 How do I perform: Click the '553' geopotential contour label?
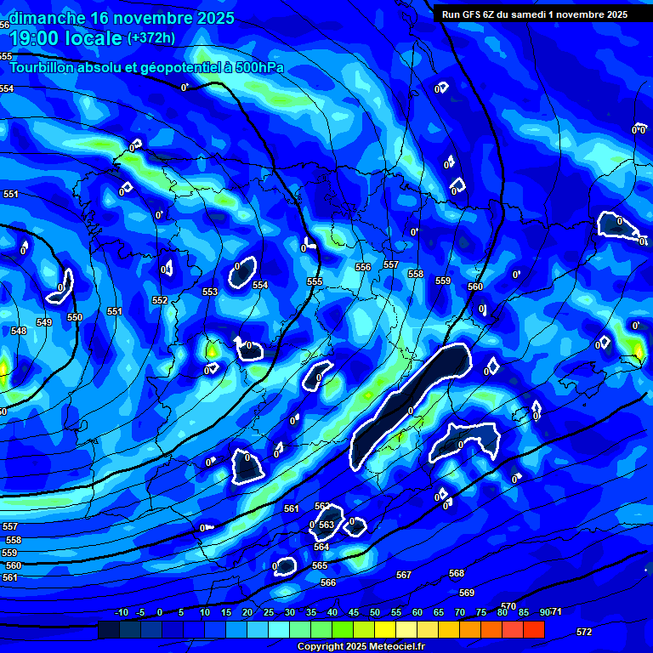point(210,292)
